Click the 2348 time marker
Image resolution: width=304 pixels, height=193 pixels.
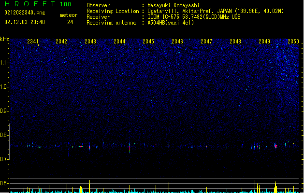[x=235, y=41]
